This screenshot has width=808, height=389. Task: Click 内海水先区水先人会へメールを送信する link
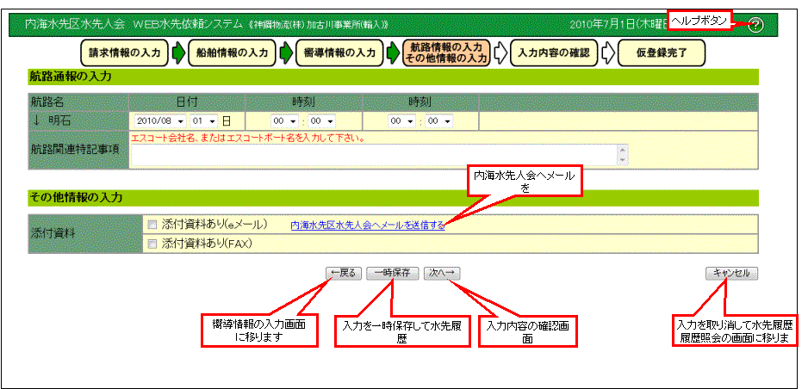(x=367, y=225)
